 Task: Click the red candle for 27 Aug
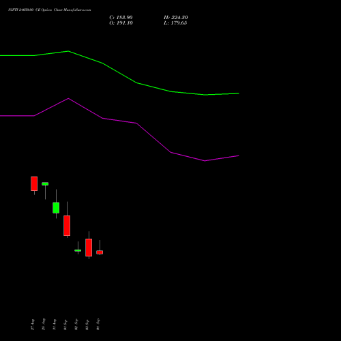(x=34, y=183)
